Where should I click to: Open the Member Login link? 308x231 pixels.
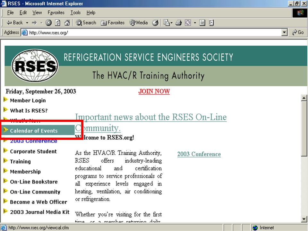[x=28, y=100]
